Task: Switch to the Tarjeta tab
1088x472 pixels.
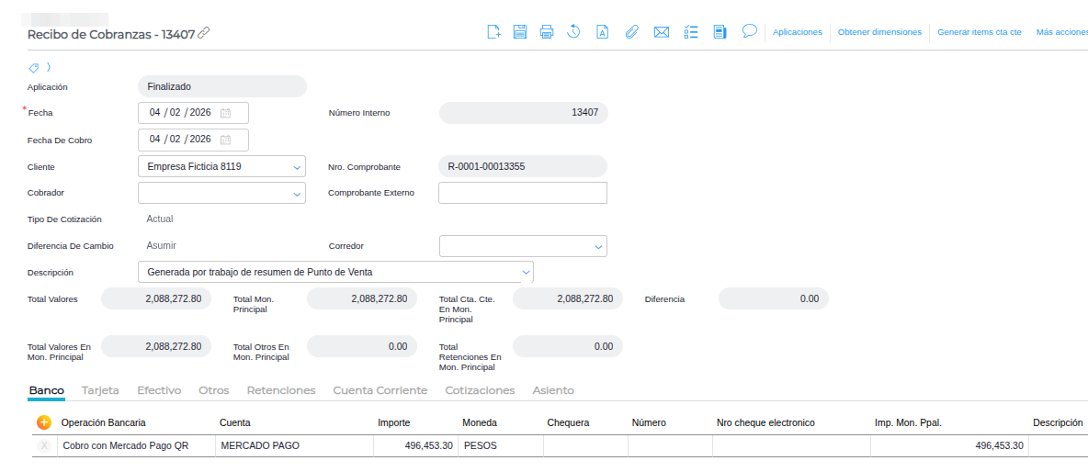Action: pyautogui.click(x=100, y=390)
